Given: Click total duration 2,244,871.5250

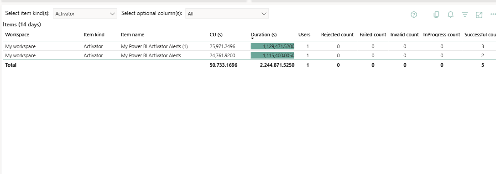Looking at the screenshot, I should pyautogui.click(x=277, y=65).
